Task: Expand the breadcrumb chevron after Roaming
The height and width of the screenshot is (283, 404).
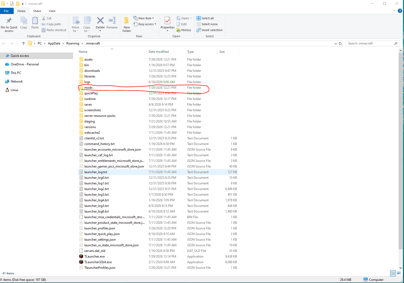Action: pyautogui.click(x=82, y=43)
